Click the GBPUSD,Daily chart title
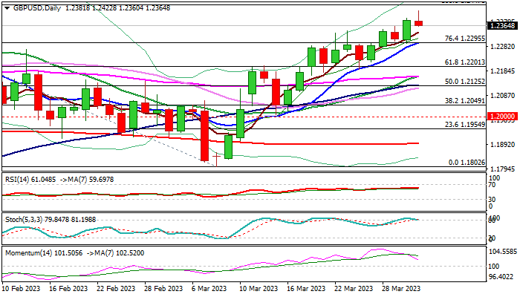Image resolution: width=520 pixels, height=297 pixels. tap(37, 8)
